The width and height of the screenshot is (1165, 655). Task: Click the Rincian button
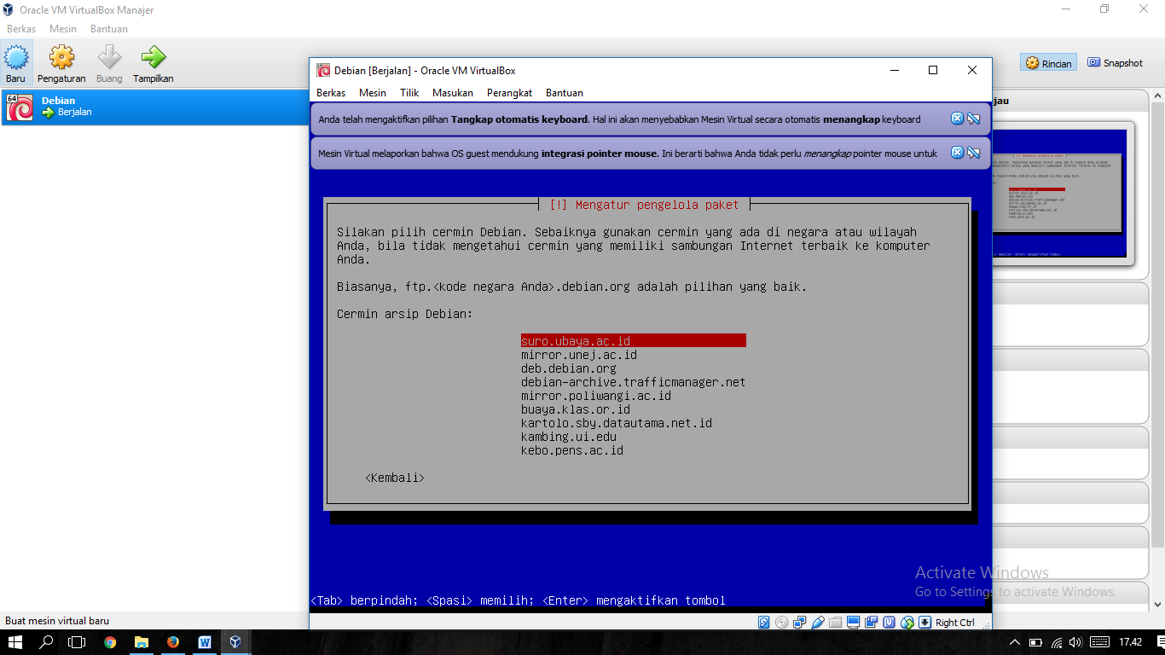[1047, 61]
